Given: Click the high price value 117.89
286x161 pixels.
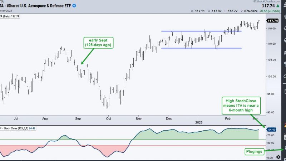Looking at the screenshot, I should click(217, 11).
